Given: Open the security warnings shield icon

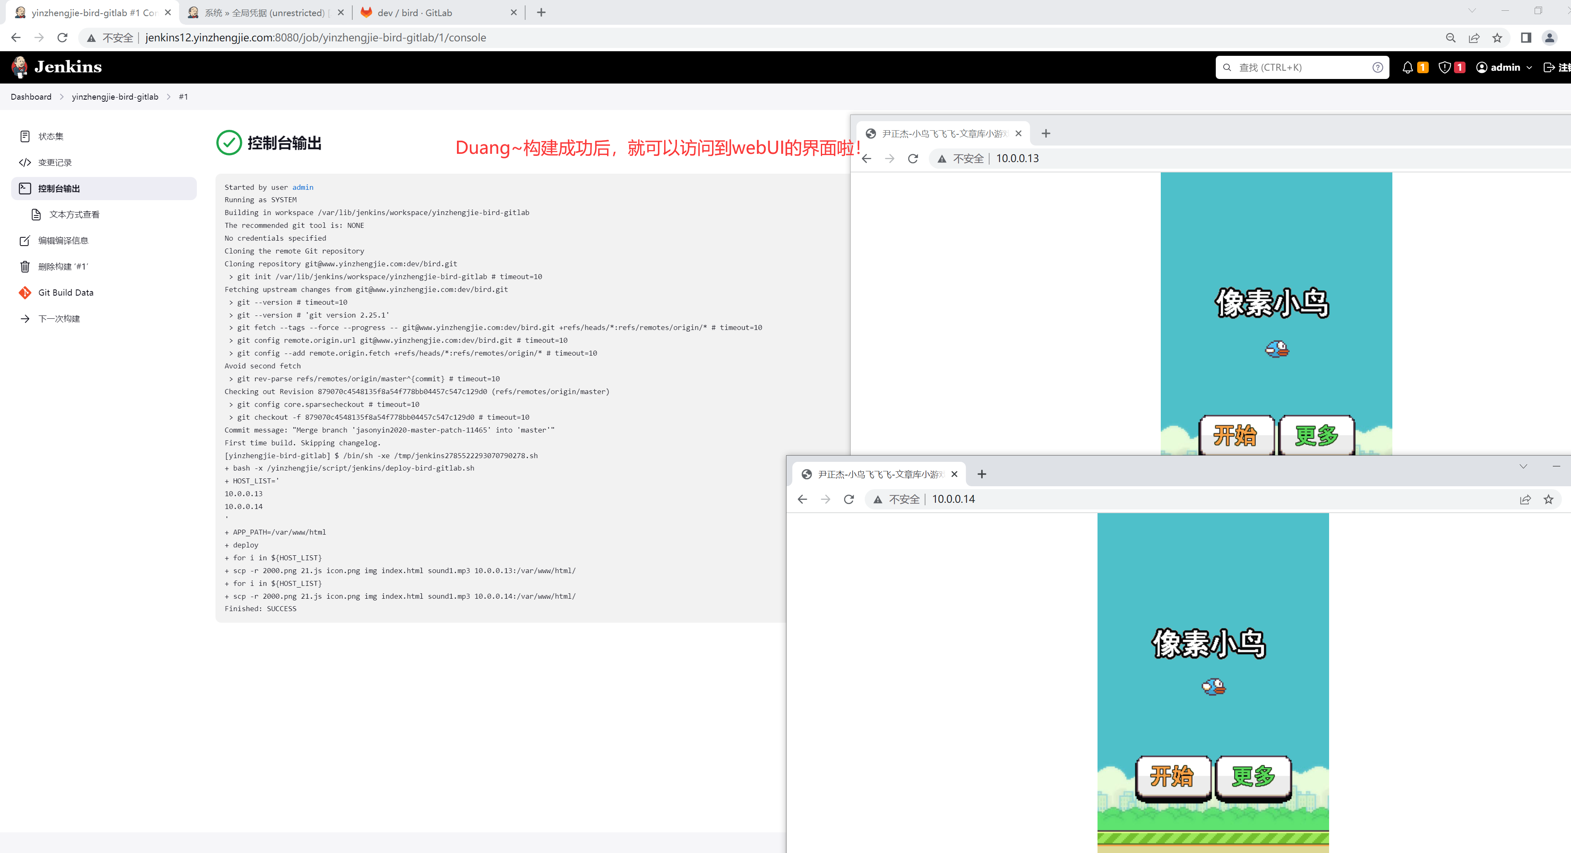Looking at the screenshot, I should coord(1444,68).
